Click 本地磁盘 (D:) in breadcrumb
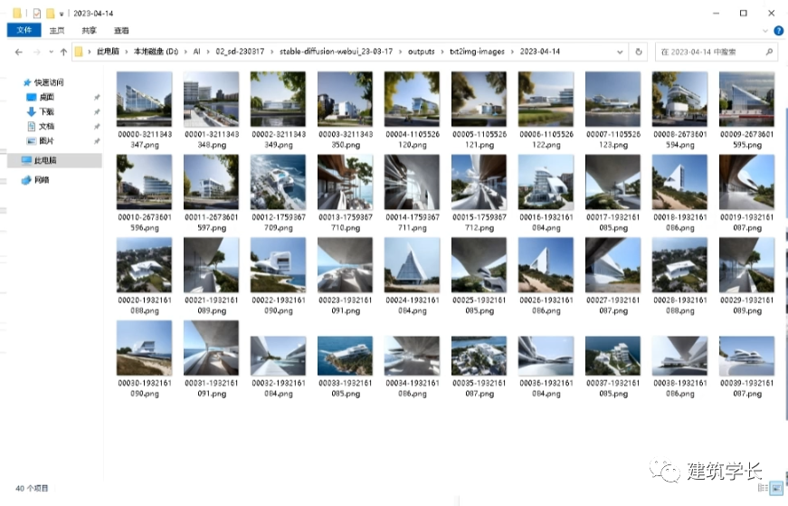This screenshot has width=788, height=506. 157,52
